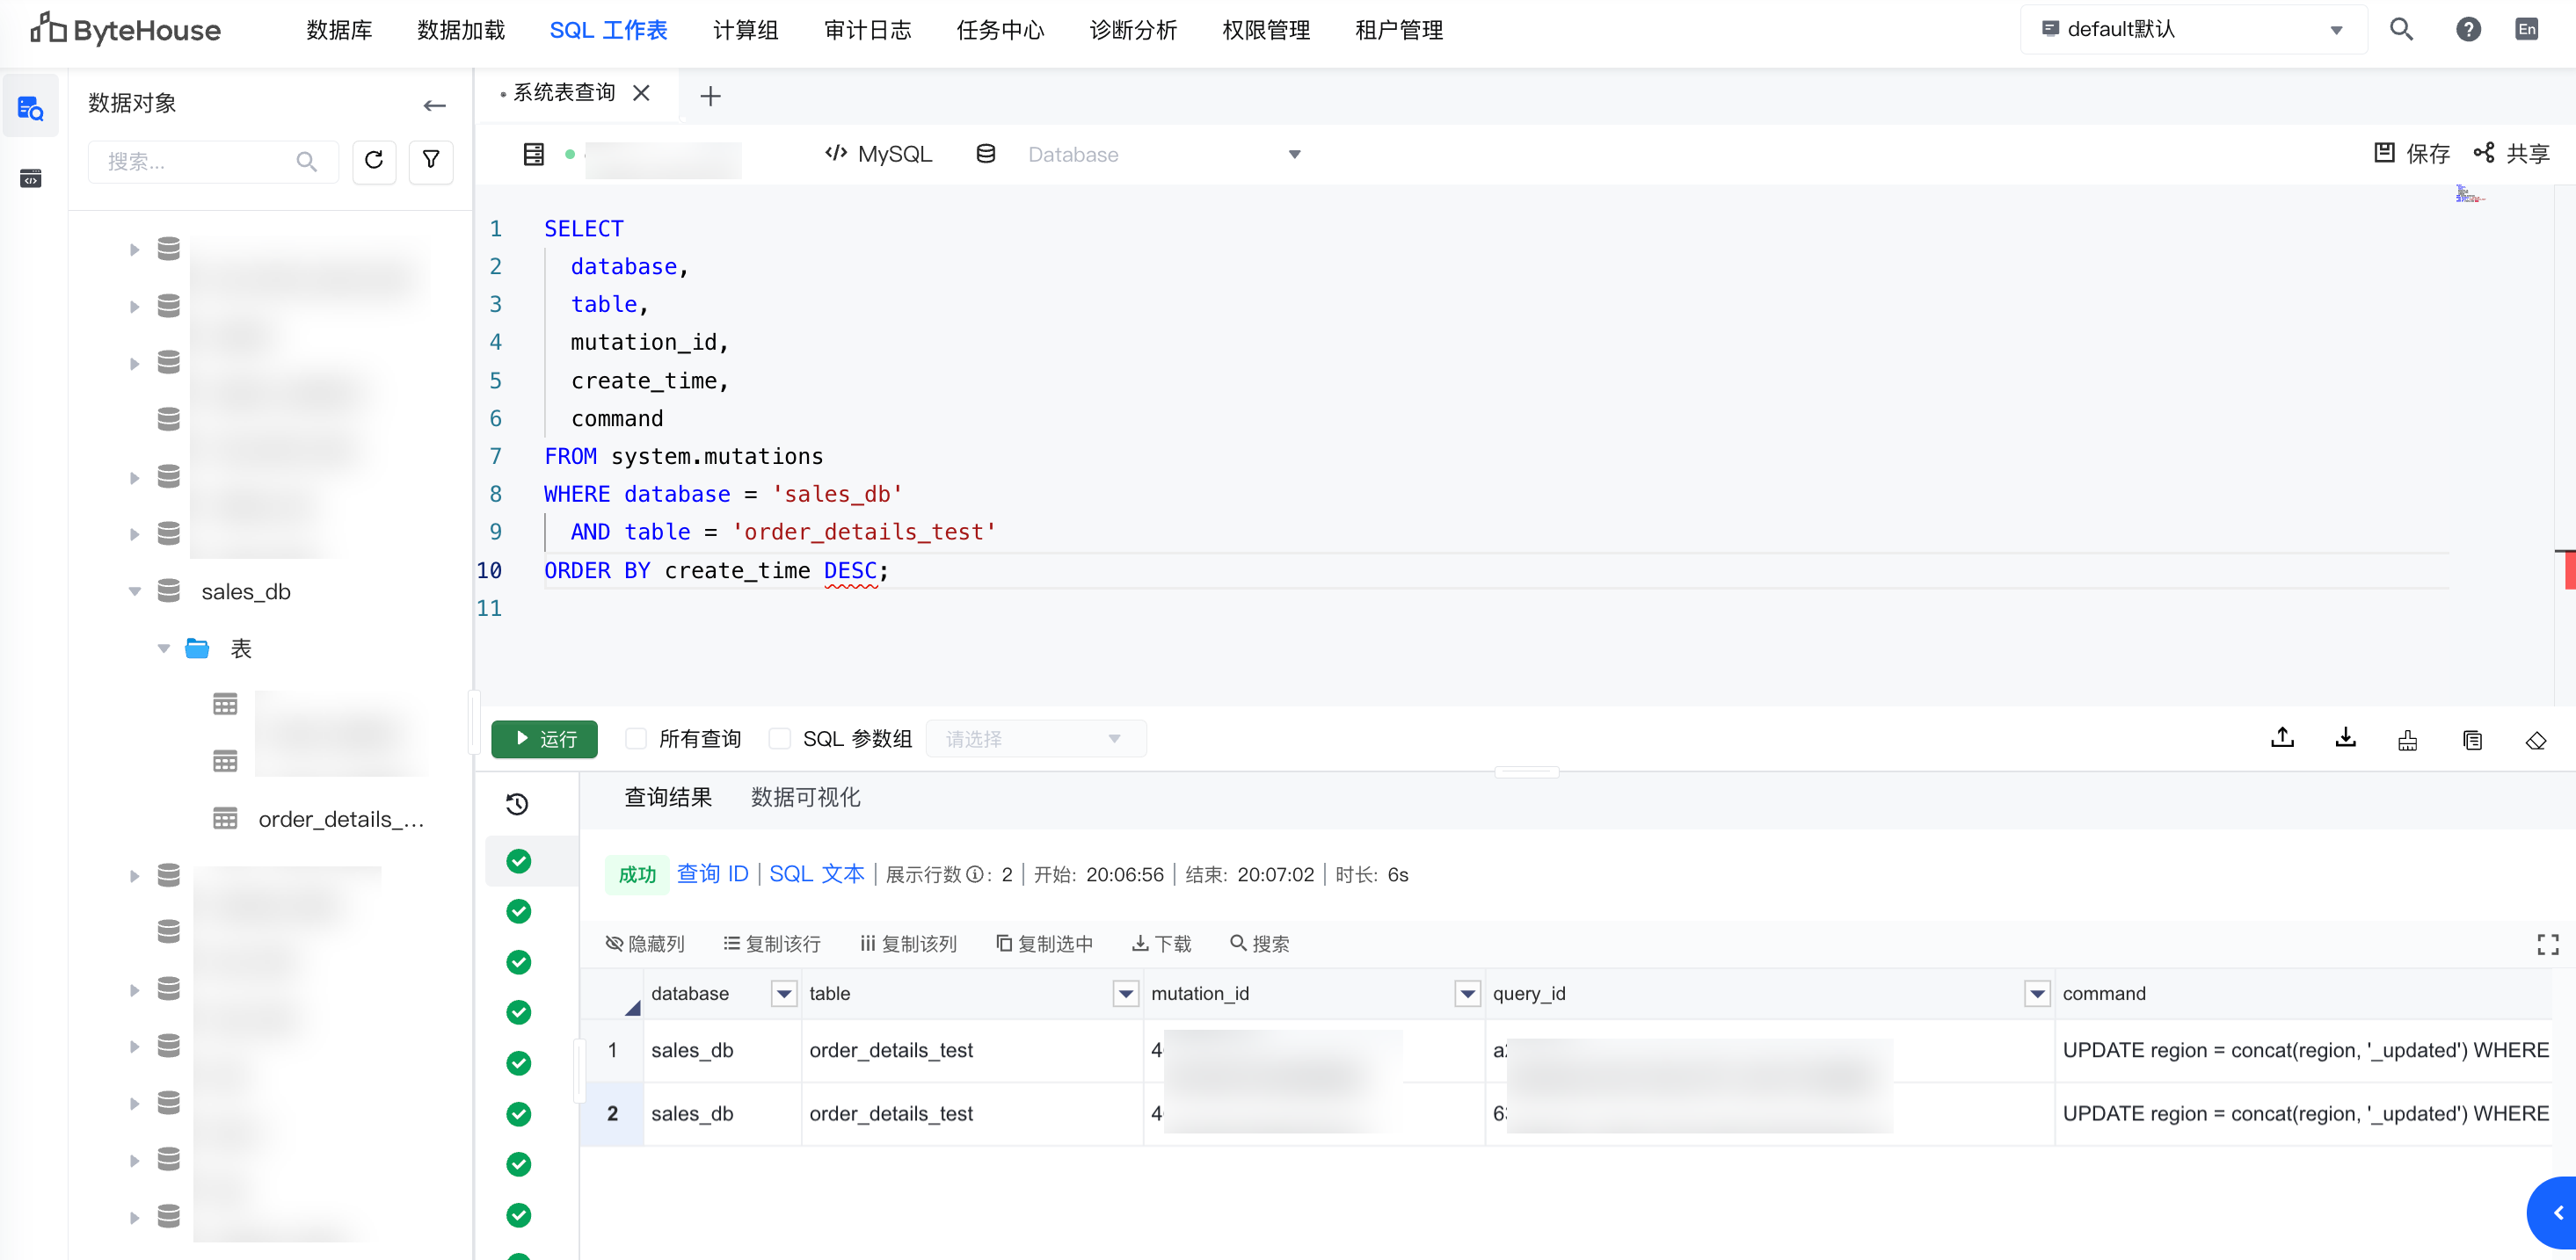Click the fullscreen results icon
Viewport: 2576px width, 1260px height.
[2547, 945]
